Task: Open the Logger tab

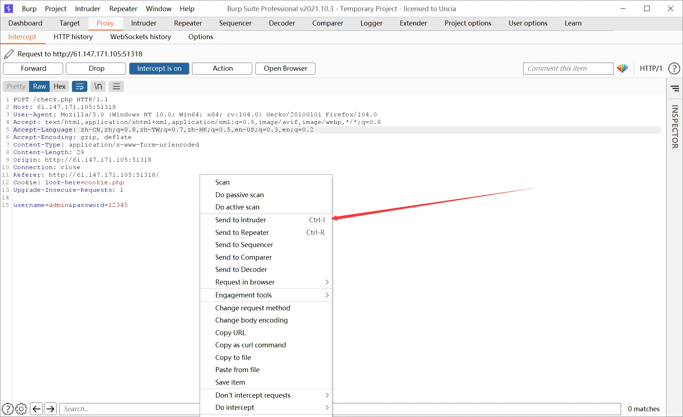Action: click(371, 23)
